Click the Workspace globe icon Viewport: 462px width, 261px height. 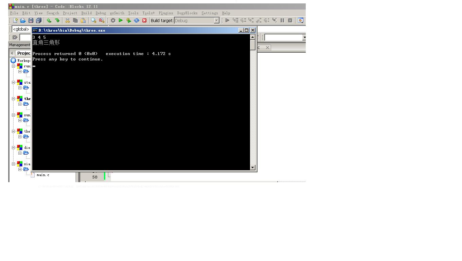(x=13, y=60)
